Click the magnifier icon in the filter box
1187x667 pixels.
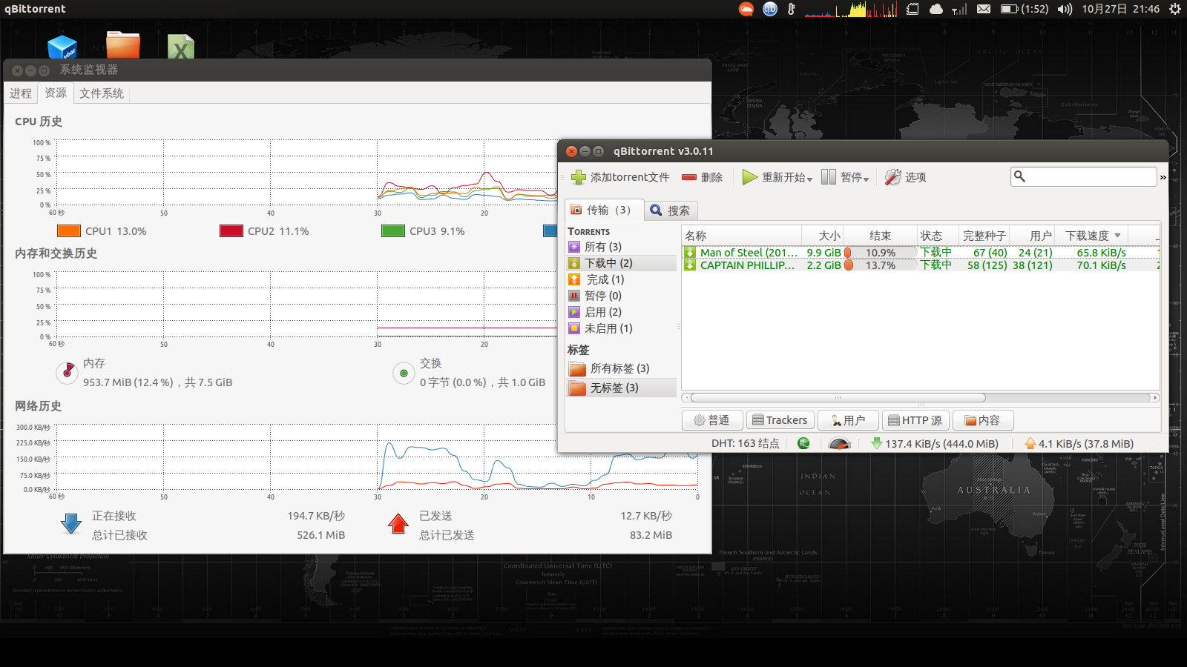pyautogui.click(x=1019, y=176)
